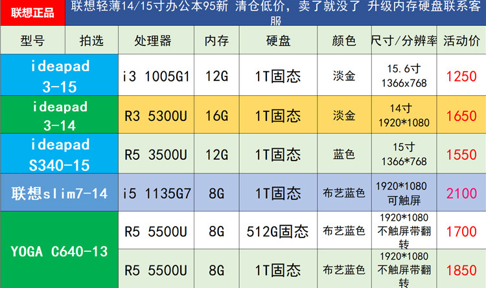Screen dimensions: 486x288
Task: Select the 1920*1080 可触屏 cell
Action: [x=404, y=193]
